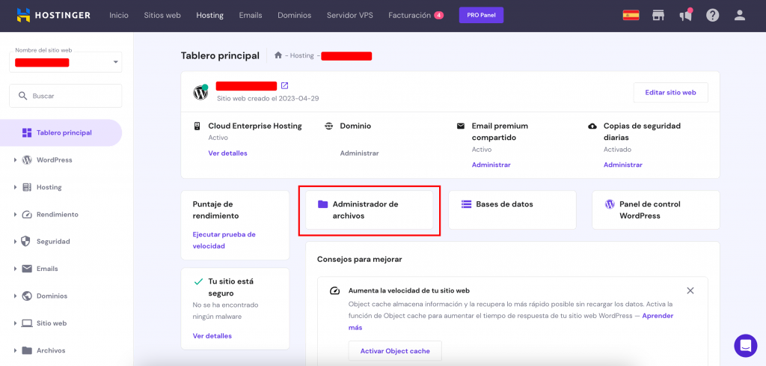
Task: Open site via external link icon
Action: 284,85
